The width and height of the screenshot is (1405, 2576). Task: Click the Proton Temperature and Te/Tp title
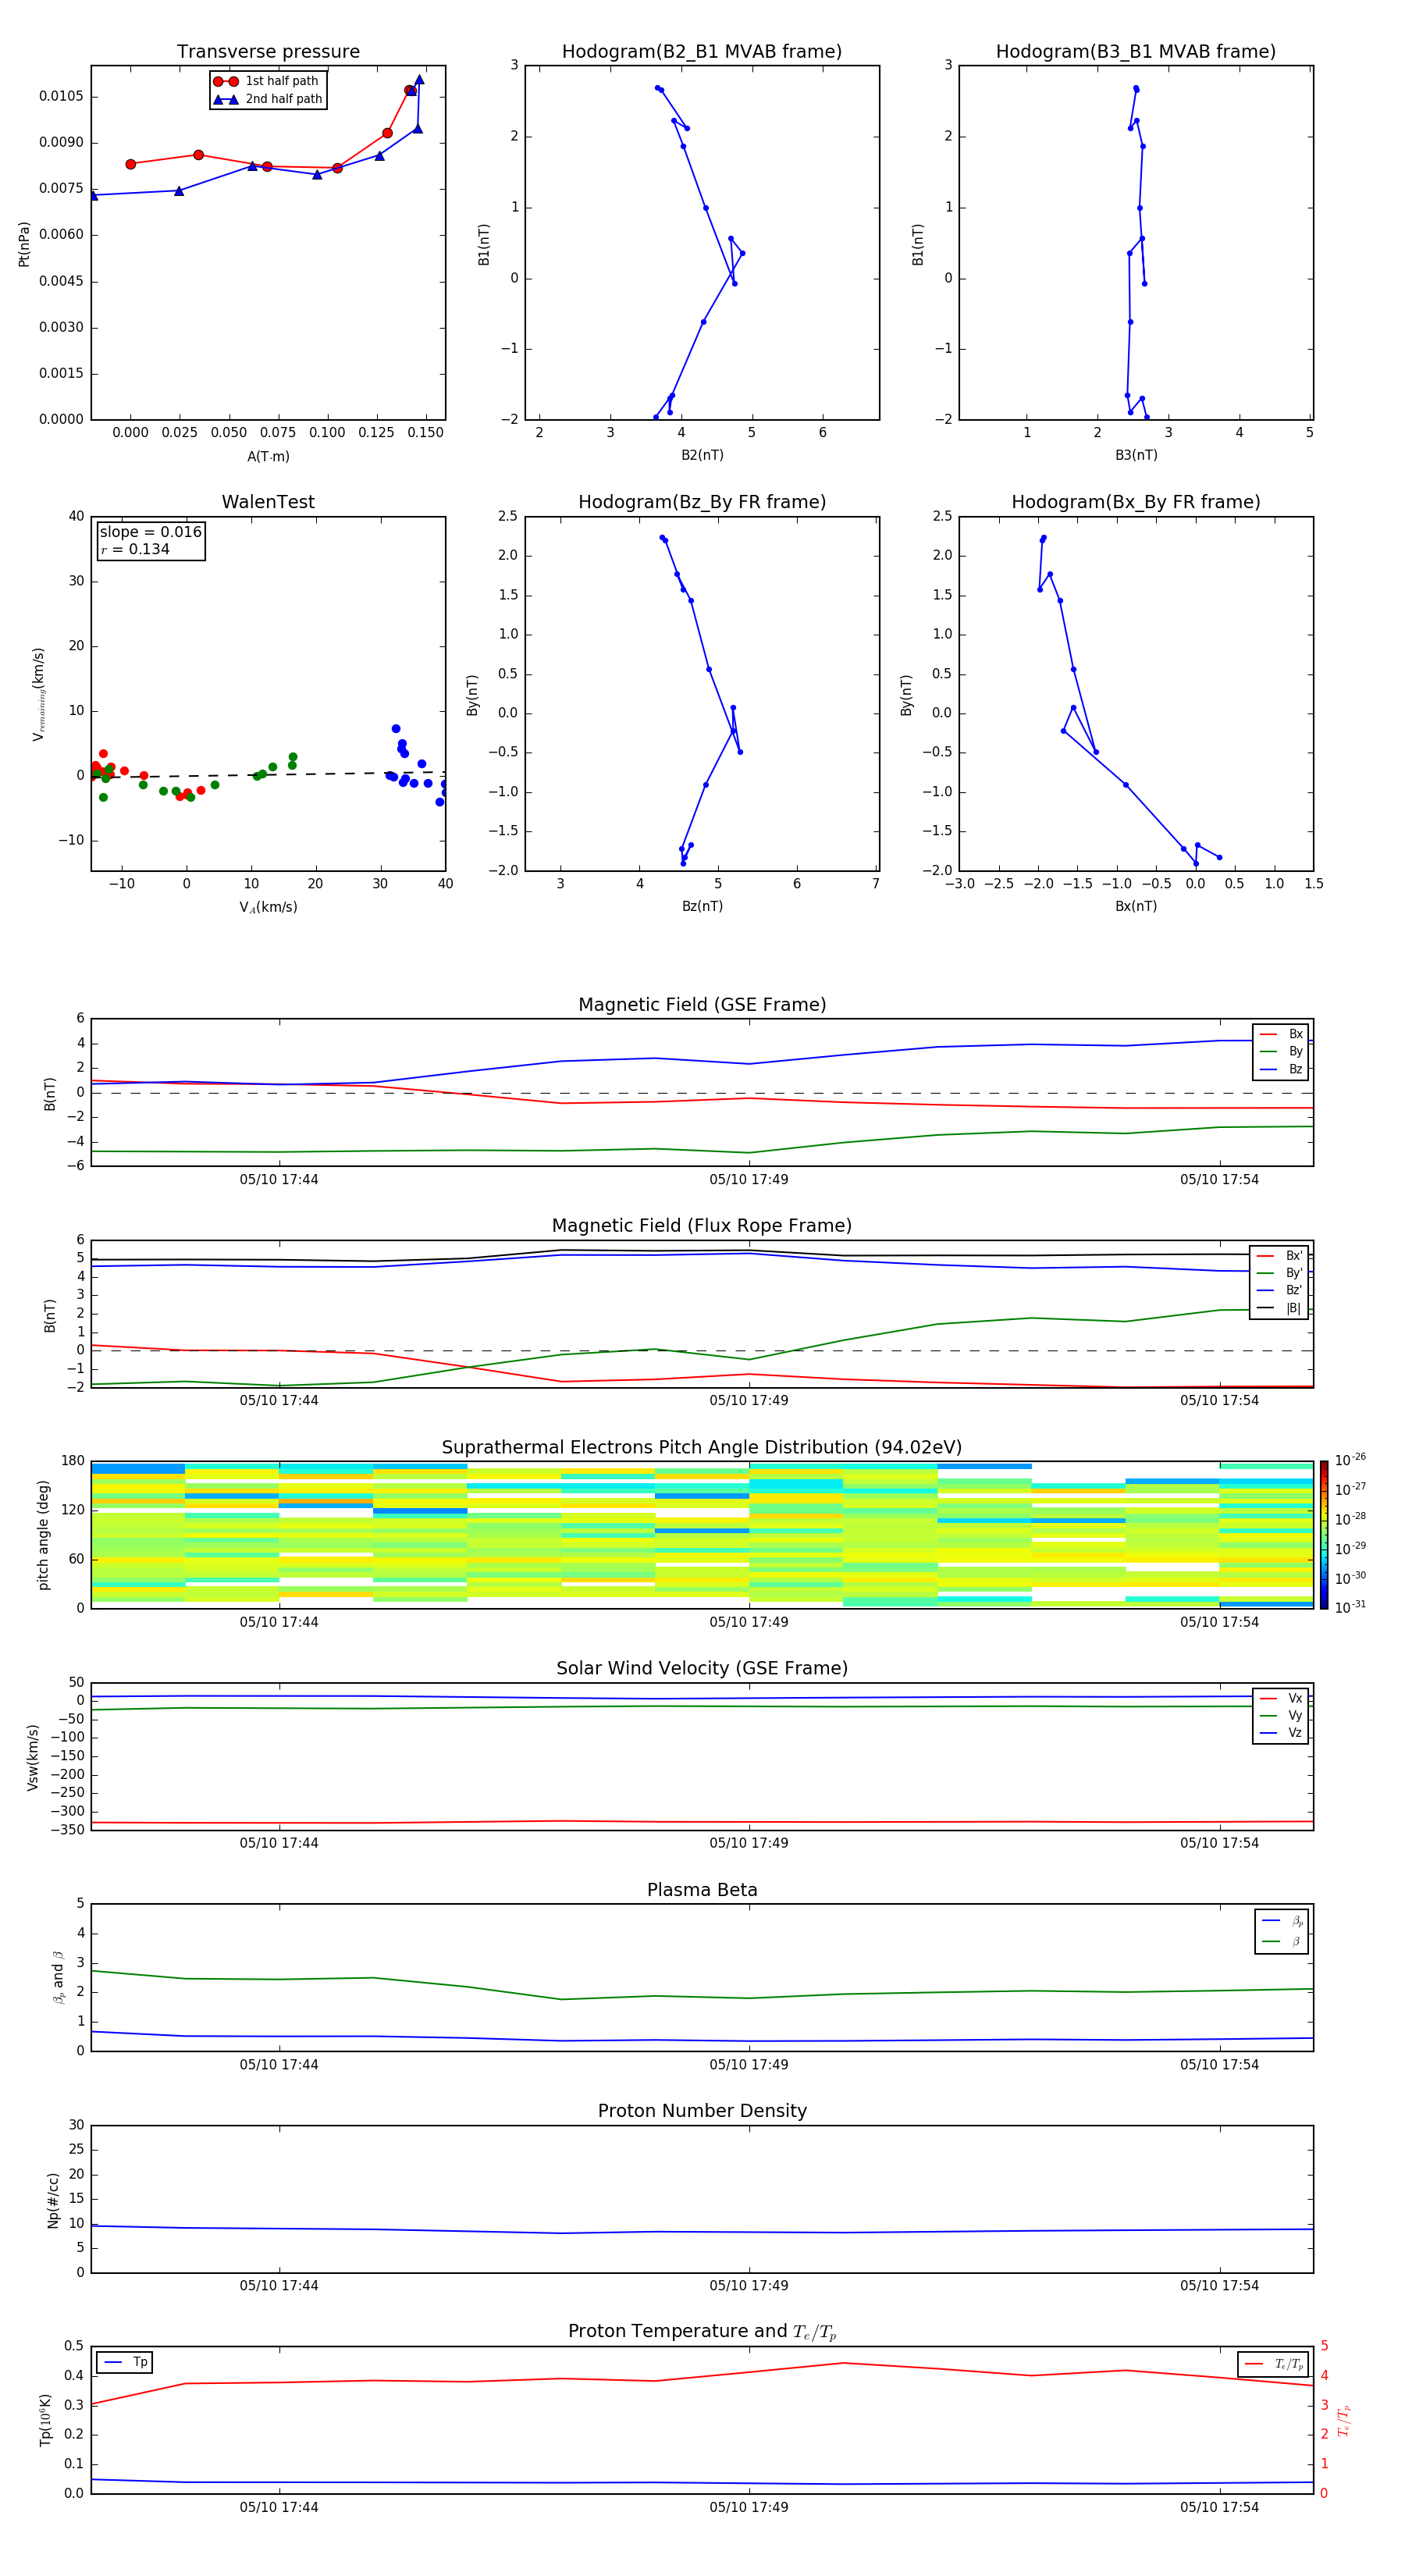[x=702, y=2332]
